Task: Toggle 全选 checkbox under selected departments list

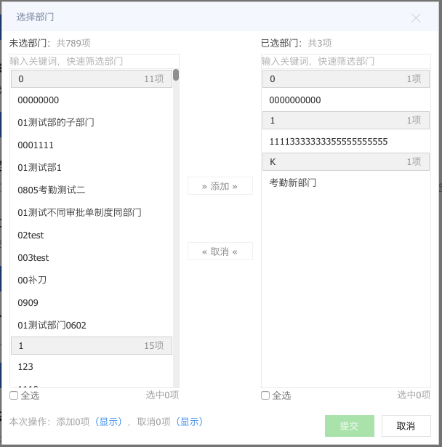Action: click(265, 395)
